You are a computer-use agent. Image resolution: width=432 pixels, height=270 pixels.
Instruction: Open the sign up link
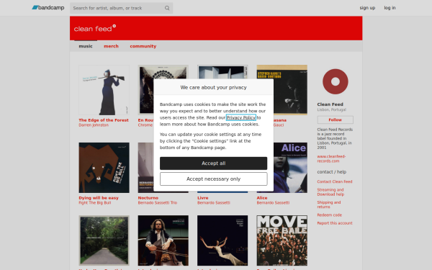pos(367,8)
